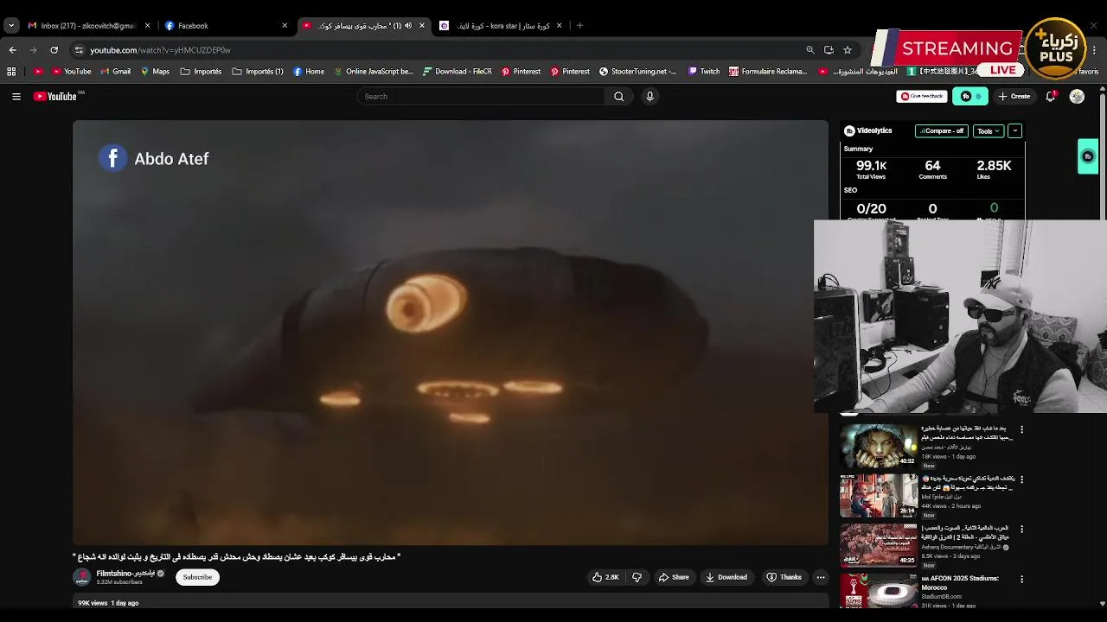Open the YouTube guide hamburger menu
Viewport: 1107px width, 622px height.
(x=16, y=97)
